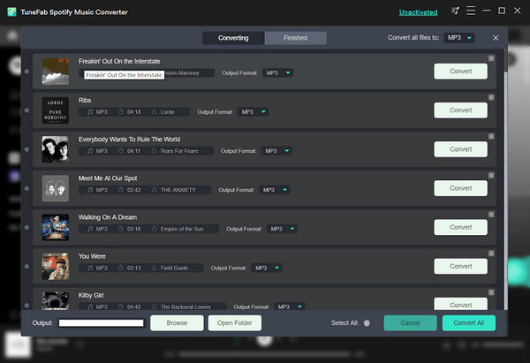530x363 pixels.
Task: Open output format dropdown for Freakin' Out track
Action: [x=278, y=72]
